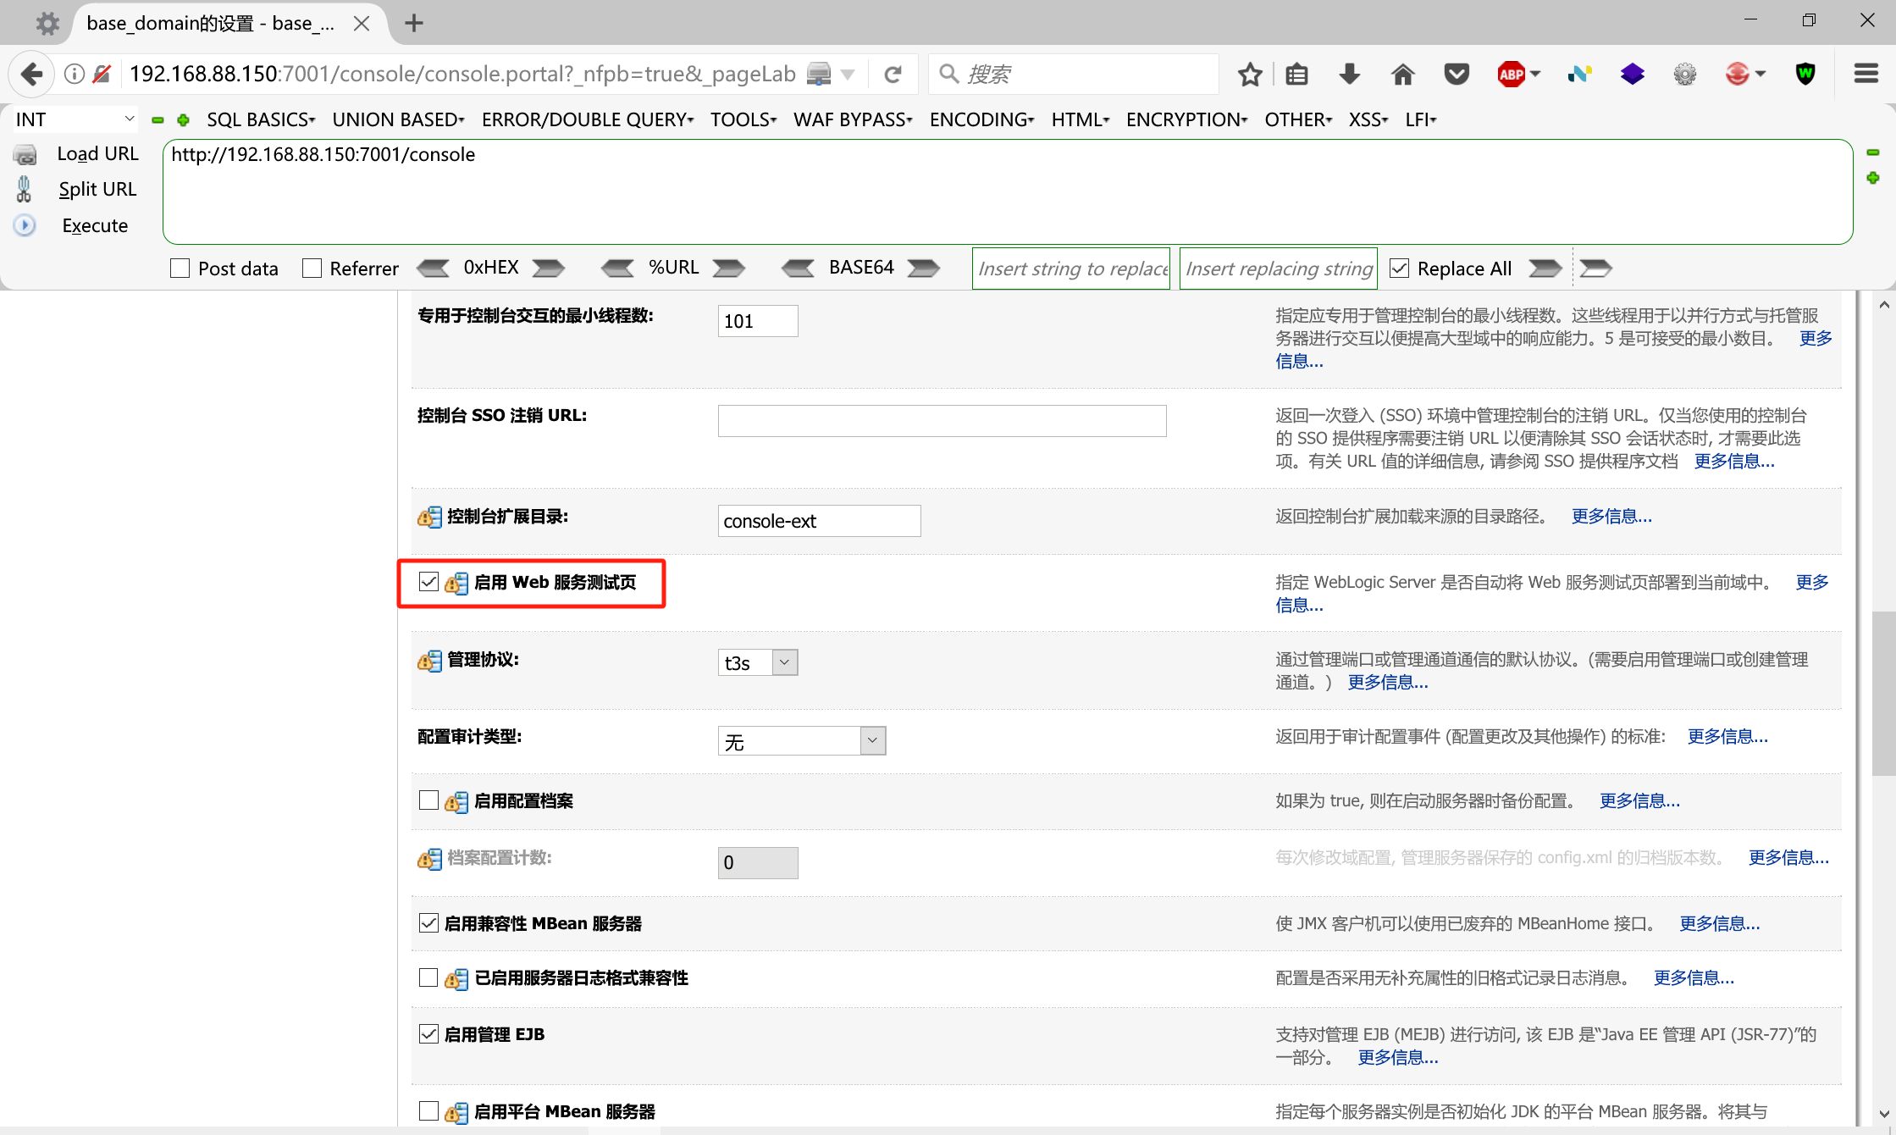1896x1135 pixels.
Task: Open the SQL BASICS menu
Action: [x=261, y=119]
